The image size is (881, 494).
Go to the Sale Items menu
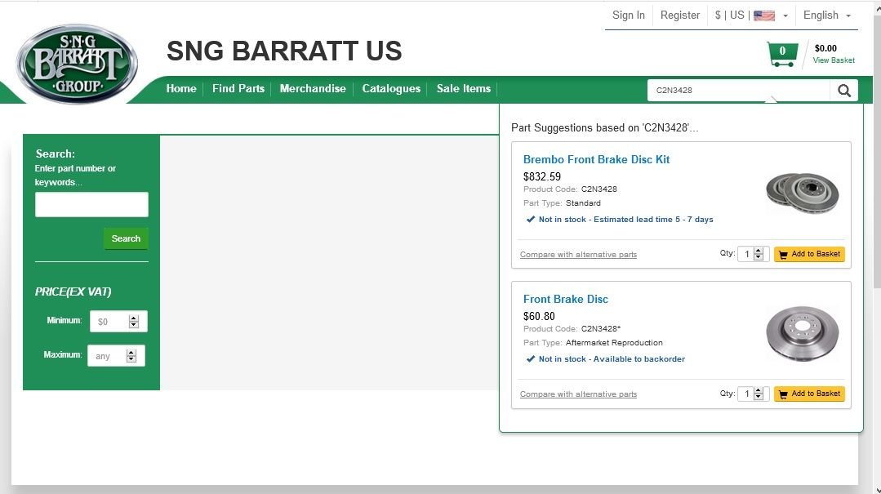(463, 88)
